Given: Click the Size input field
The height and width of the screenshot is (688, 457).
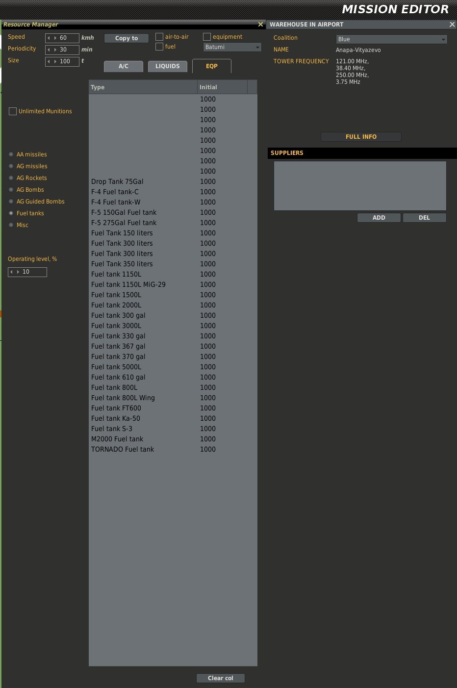Looking at the screenshot, I should tap(62, 61).
